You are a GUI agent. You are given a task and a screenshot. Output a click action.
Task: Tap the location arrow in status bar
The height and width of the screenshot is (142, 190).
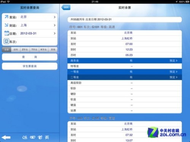[177, 2]
